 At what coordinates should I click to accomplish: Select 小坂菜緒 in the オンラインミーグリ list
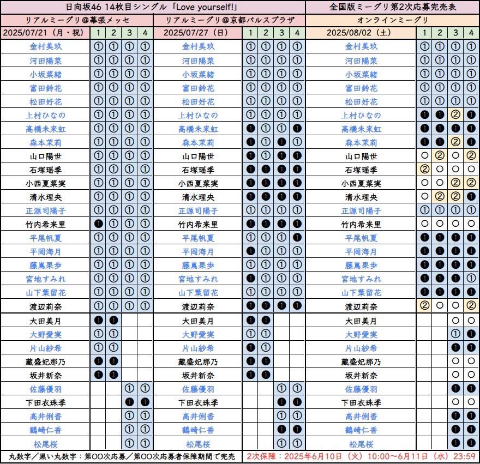361,74
